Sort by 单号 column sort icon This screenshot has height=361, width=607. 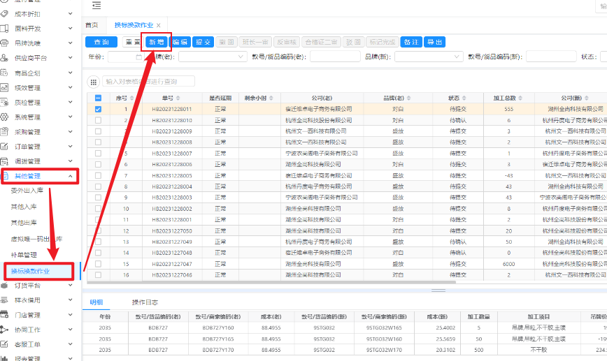178,98
